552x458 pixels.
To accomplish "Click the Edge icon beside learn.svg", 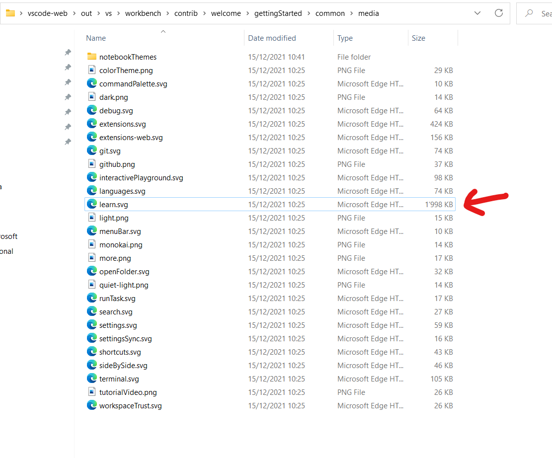I will click(x=92, y=204).
